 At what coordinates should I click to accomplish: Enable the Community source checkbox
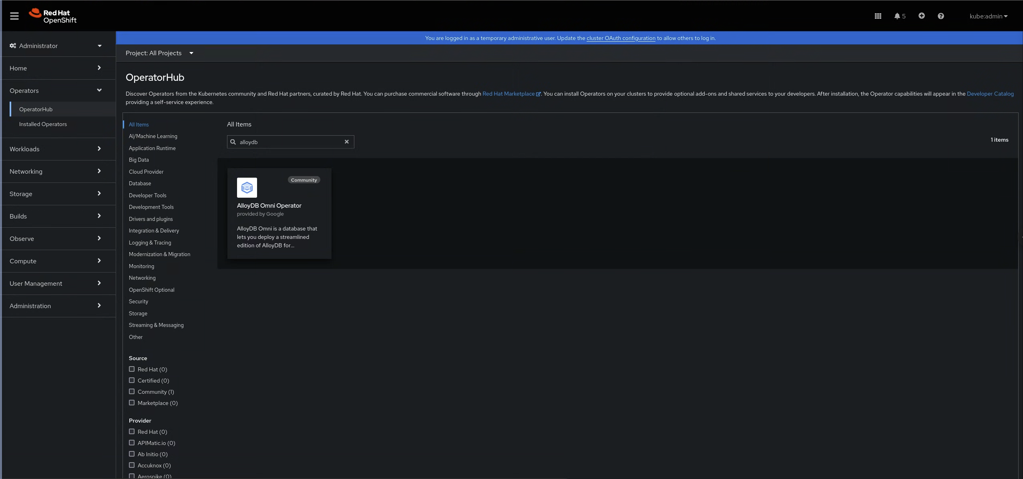(132, 391)
